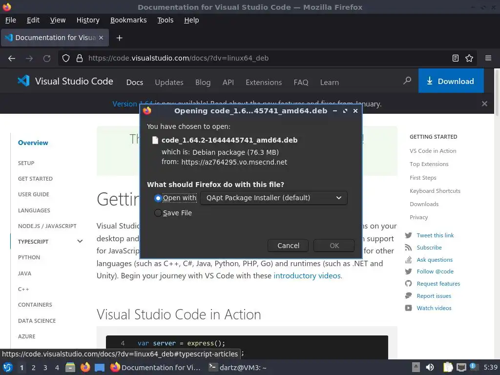
Task: Open the View menu
Action: (x=58, y=20)
